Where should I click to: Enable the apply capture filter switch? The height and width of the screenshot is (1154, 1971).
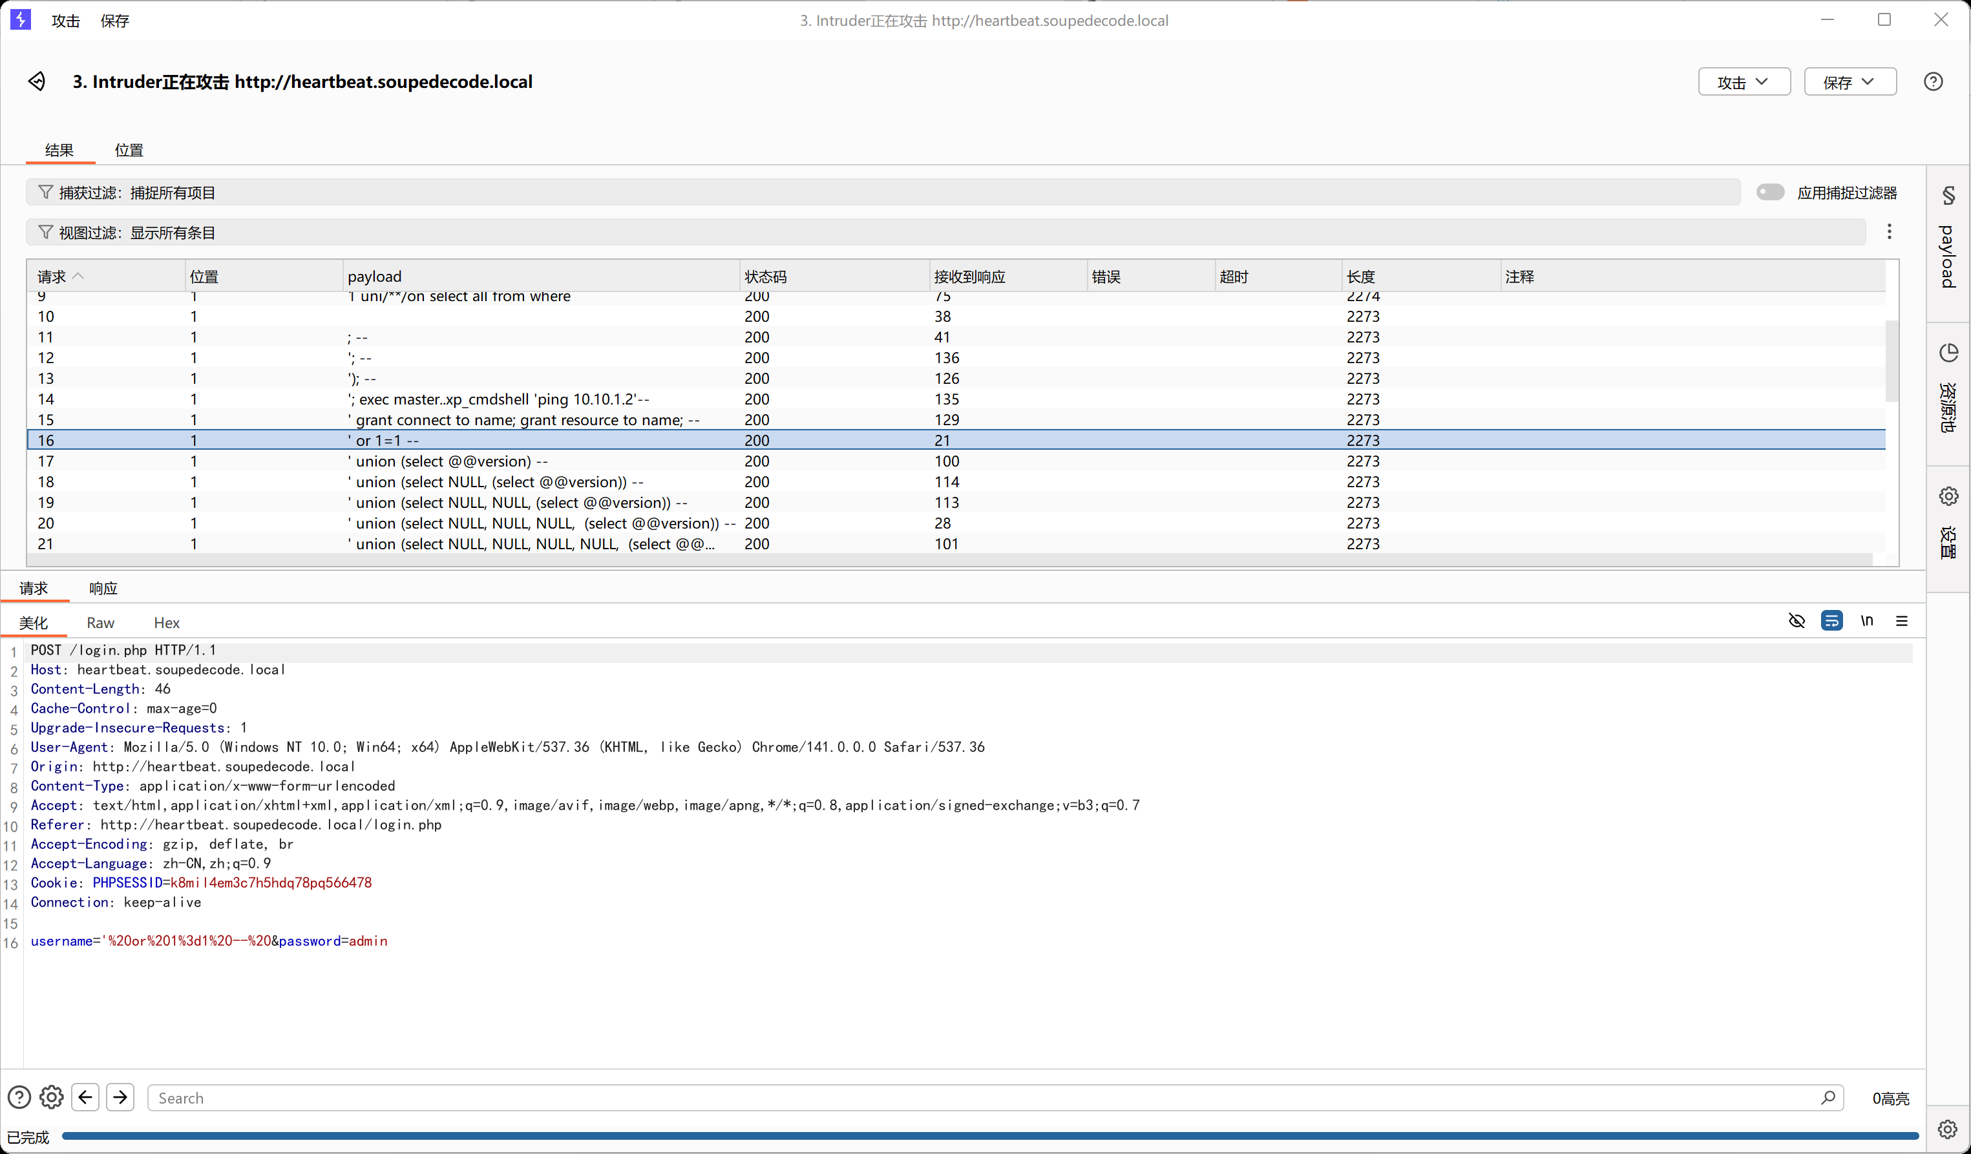pyautogui.click(x=1769, y=193)
